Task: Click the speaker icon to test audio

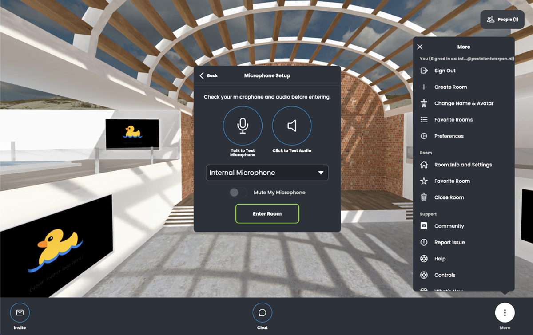Action: [292, 126]
